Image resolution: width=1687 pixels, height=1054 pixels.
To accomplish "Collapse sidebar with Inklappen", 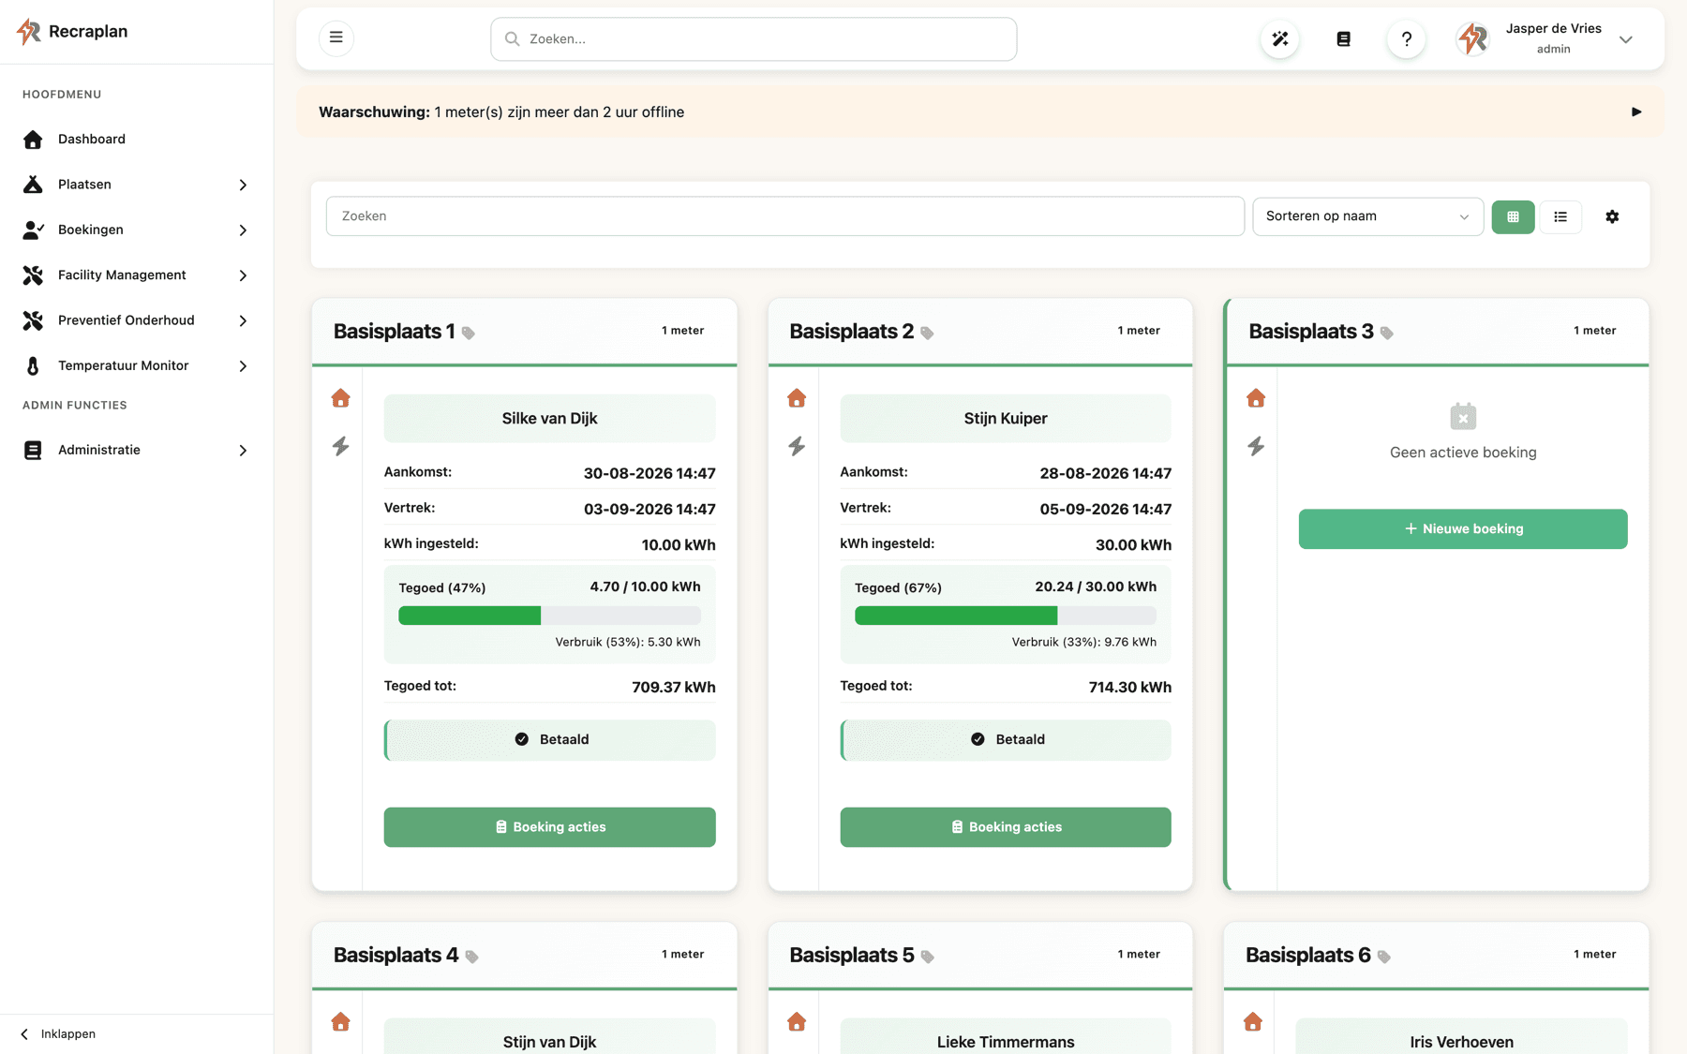I will pyautogui.click(x=58, y=1034).
